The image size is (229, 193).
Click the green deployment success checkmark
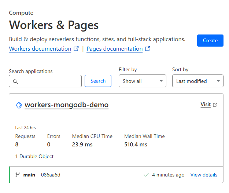click(146, 175)
